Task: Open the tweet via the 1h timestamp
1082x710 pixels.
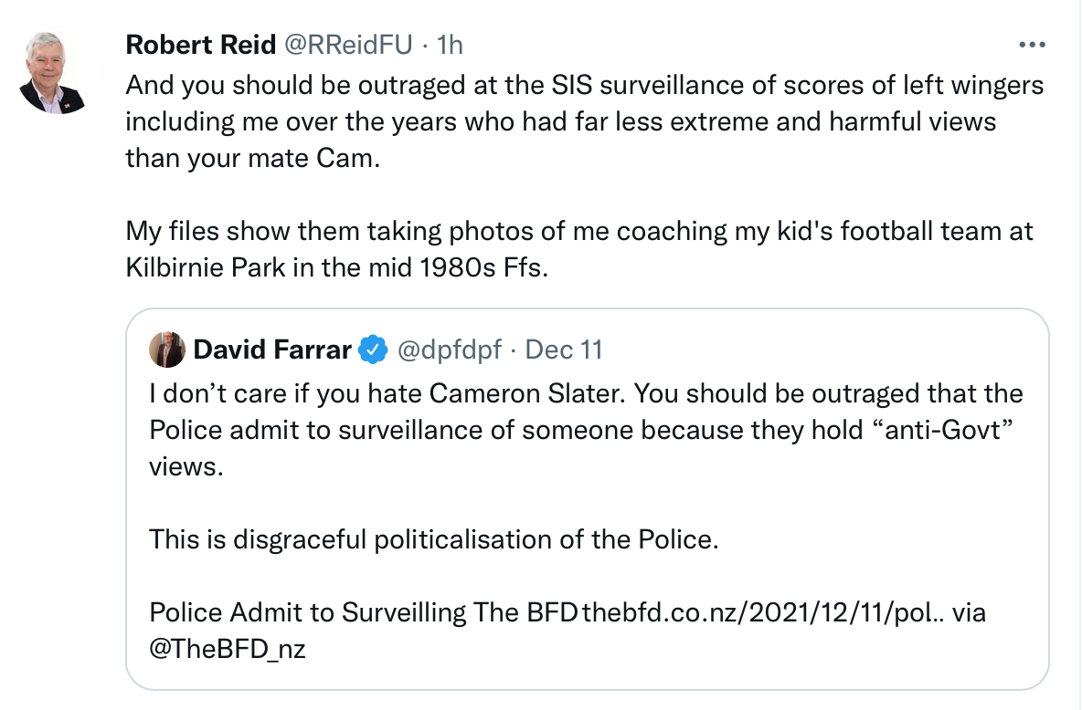Action: (451, 44)
